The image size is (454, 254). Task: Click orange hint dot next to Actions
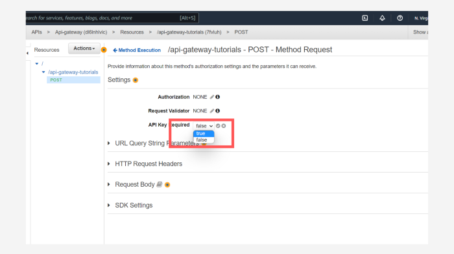coord(104,50)
